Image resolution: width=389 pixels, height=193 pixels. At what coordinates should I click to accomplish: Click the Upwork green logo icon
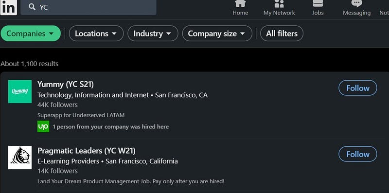[x=43, y=126]
